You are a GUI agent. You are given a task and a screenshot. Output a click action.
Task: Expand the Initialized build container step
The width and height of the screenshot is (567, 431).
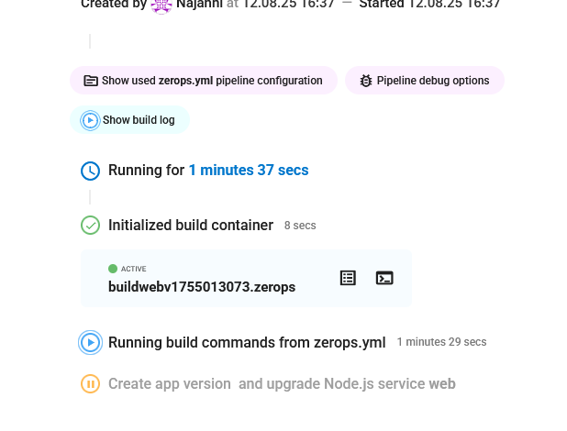(191, 225)
